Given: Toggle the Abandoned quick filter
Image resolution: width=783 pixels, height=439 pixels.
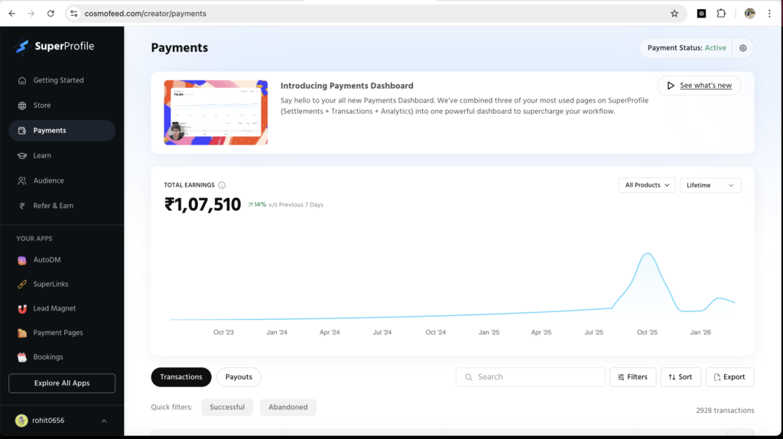Looking at the screenshot, I should pyautogui.click(x=288, y=408).
